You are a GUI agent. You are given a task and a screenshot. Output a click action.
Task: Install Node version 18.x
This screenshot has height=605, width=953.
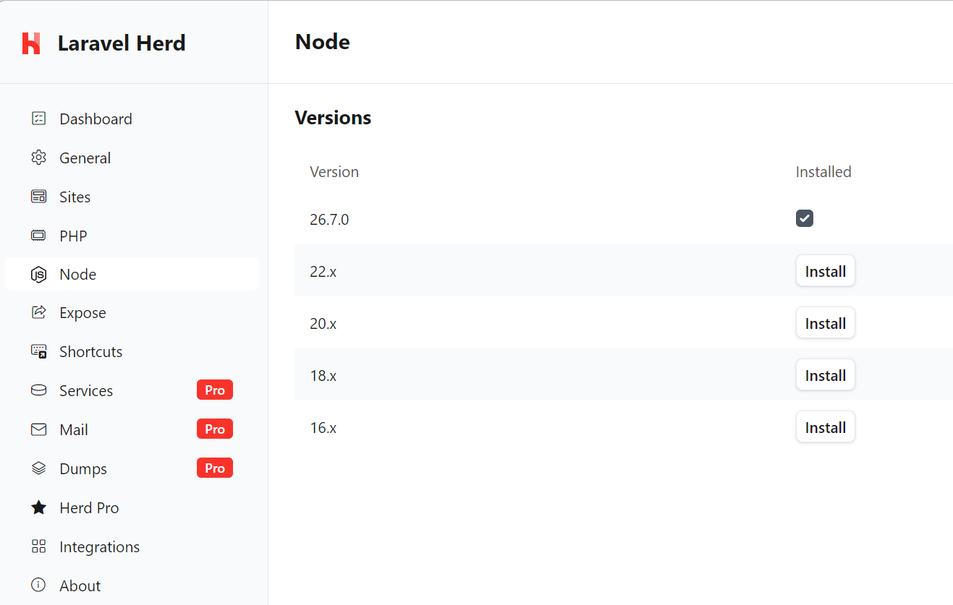point(826,375)
